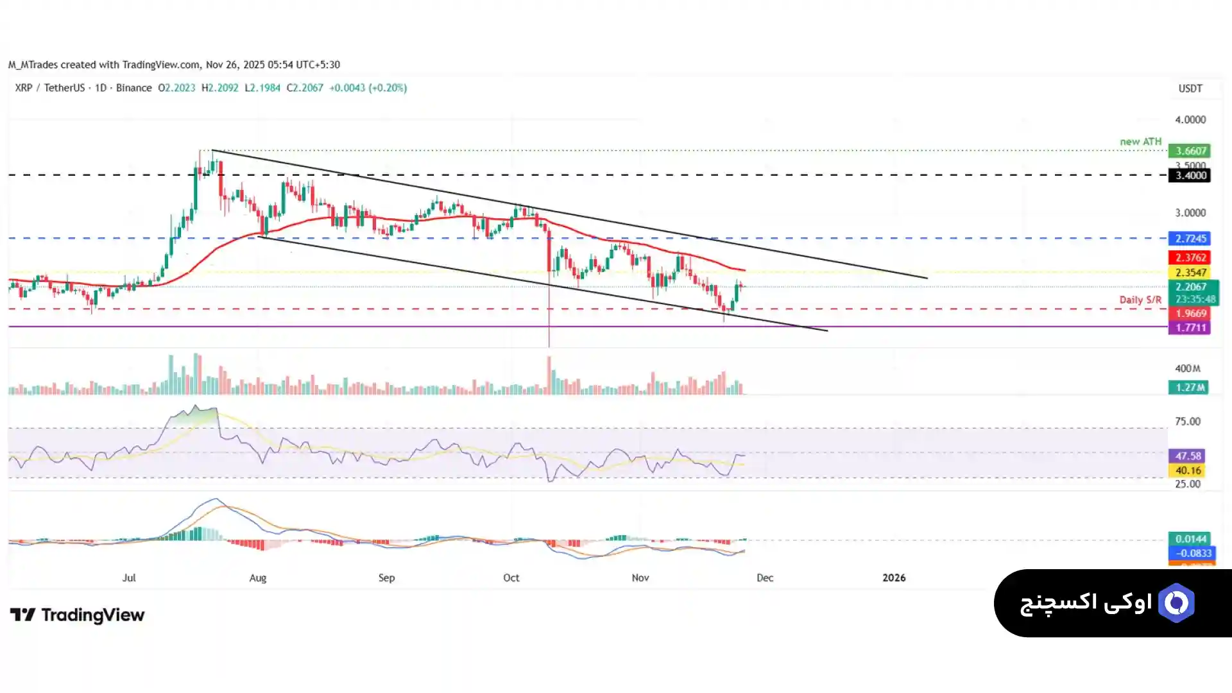
Task: Select the Oct label on time axis
Action: point(511,577)
